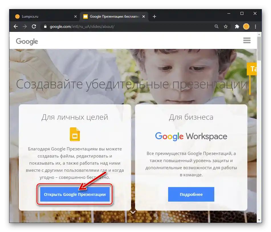Open the hamburger menu on page
The image size is (271, 232).
pos(247,41)
